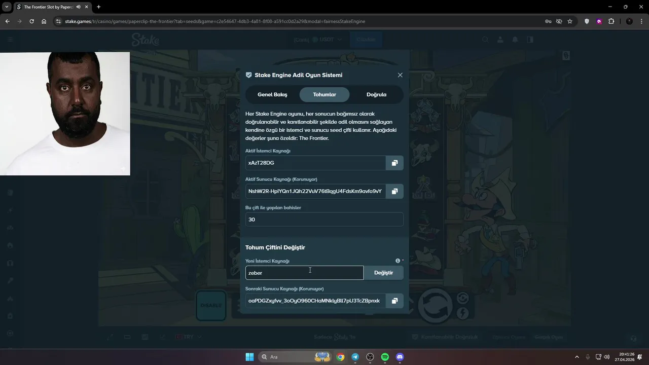Reload the page
This screenshot has width=649, height=365.
31,21
